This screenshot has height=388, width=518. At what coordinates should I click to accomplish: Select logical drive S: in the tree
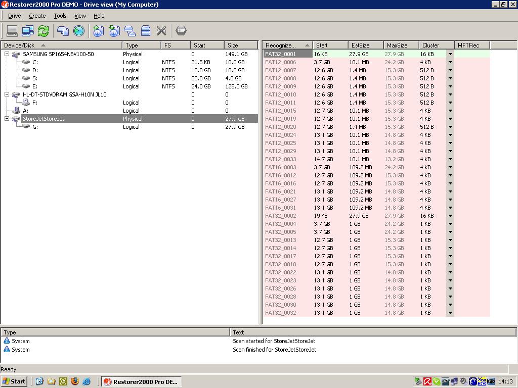(35, 78)
